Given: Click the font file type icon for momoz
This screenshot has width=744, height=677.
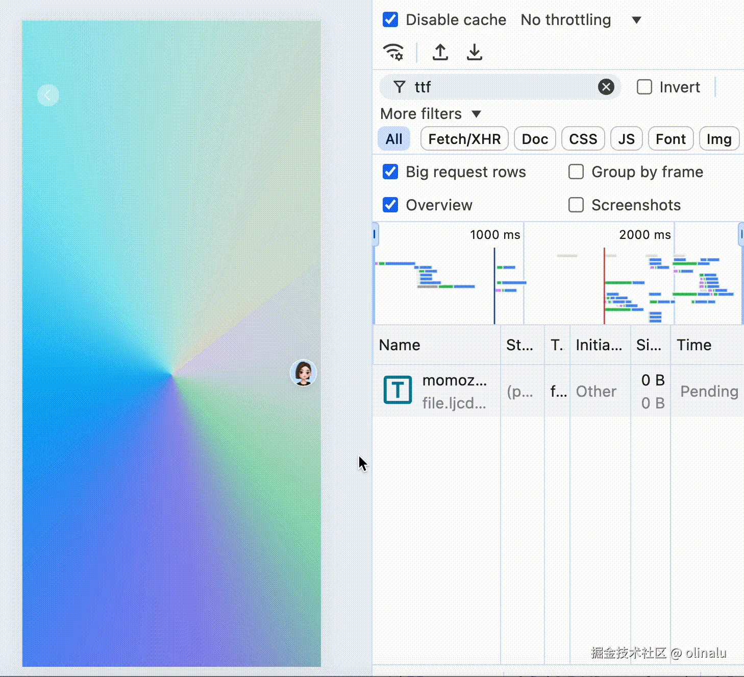Looking at the screenshot, I should coord(398,391).
